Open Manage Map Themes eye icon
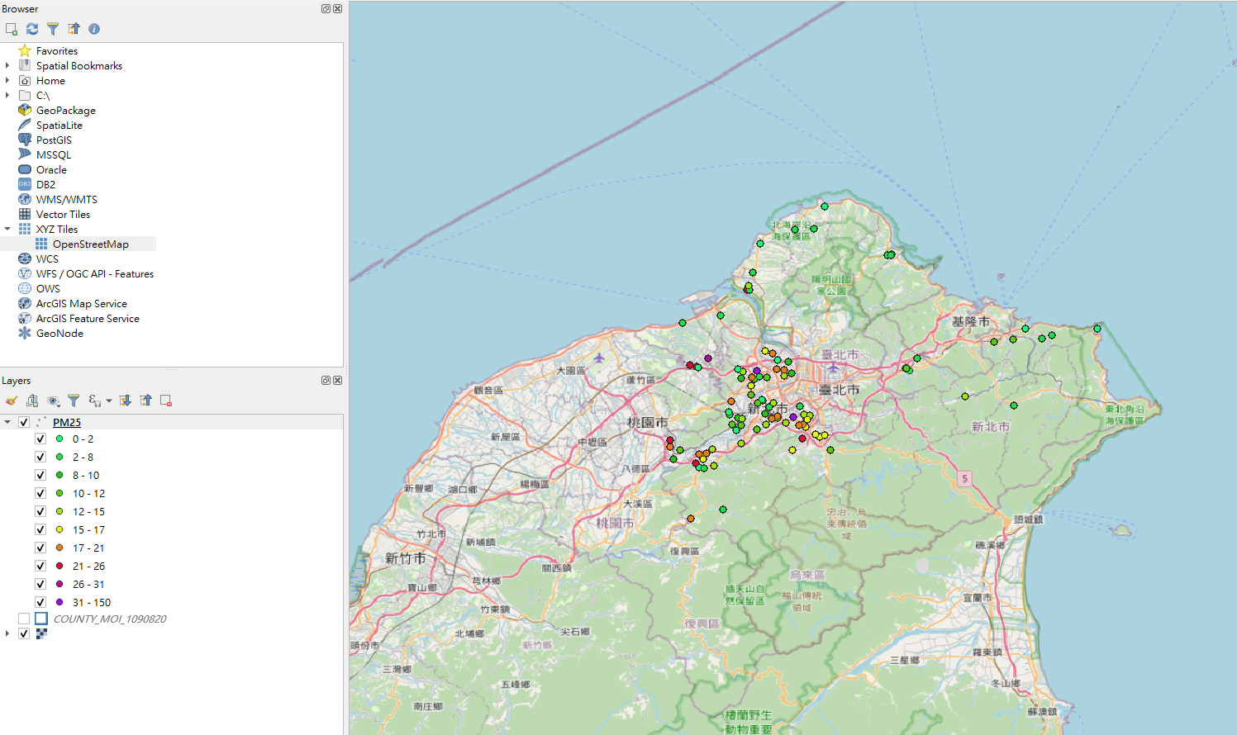Screen dimensions: 1237x735 coord(54,401)
